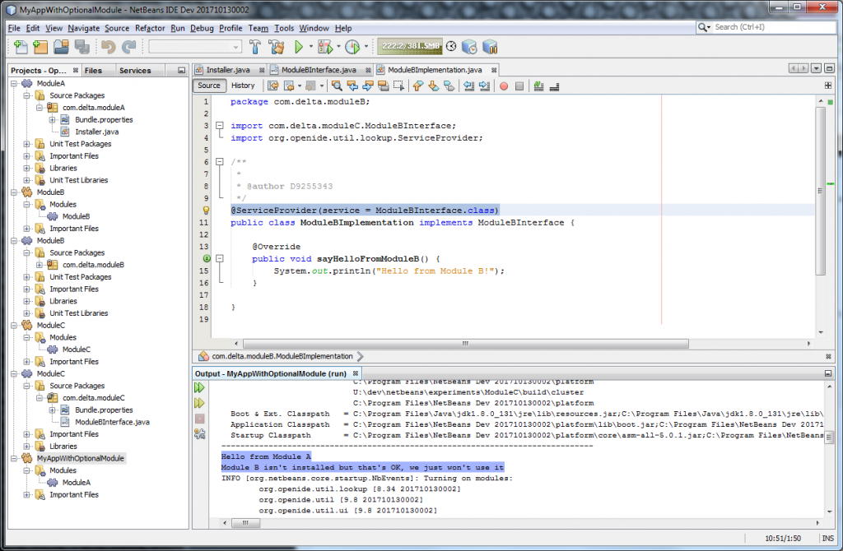Collapse the ModuleA project node
The image size is (843, 551).
[x=15, y=83]
